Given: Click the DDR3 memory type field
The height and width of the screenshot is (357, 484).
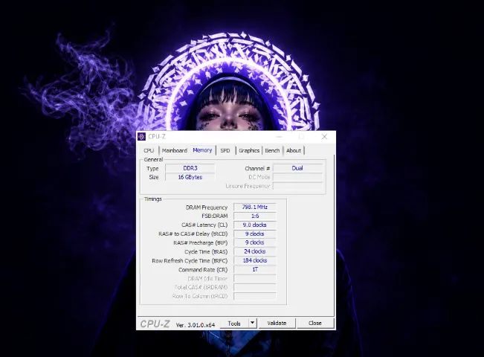Looking at the screenshot, I should pyautogui.click(x=190, y=168).
